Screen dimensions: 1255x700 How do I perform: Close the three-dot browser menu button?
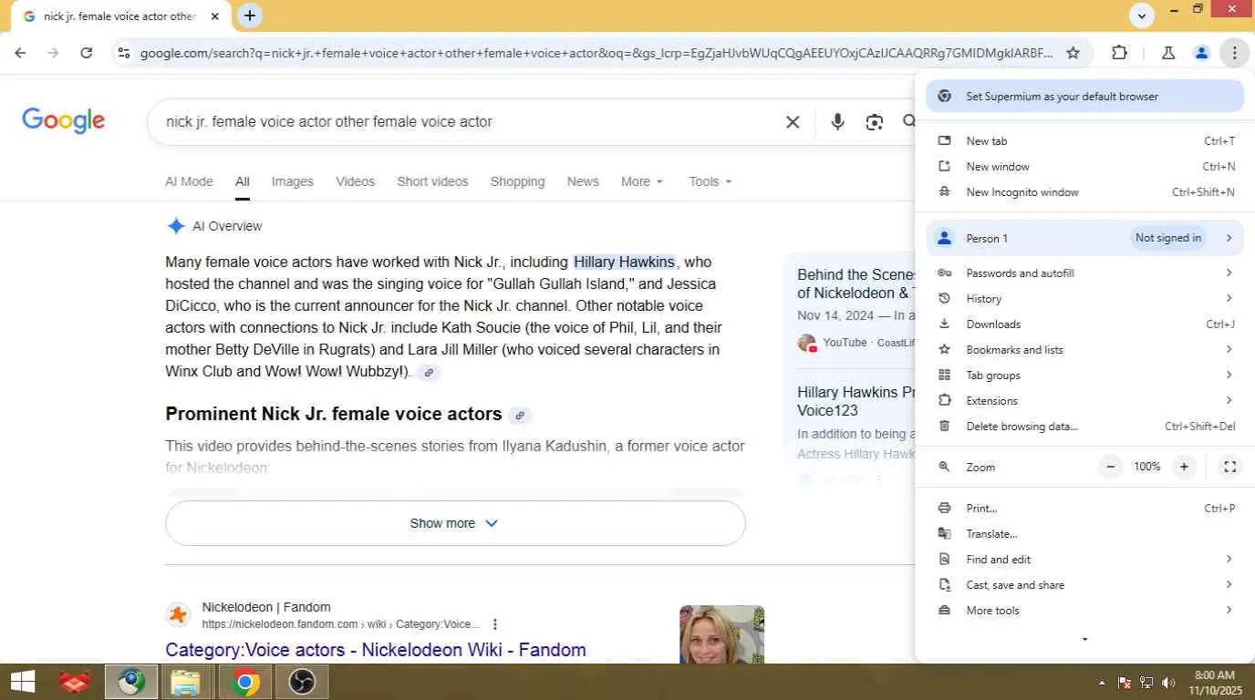click(x=1234, y=53)
